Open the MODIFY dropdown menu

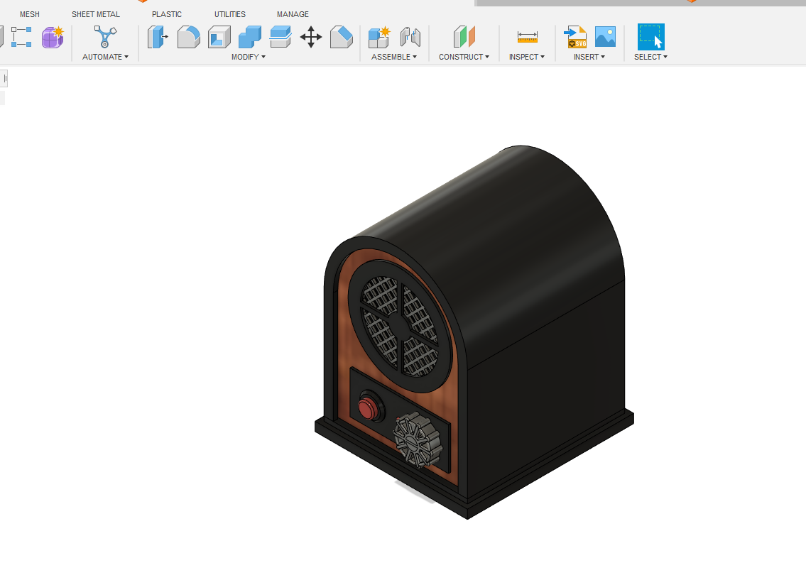click(x=249, y=57)
